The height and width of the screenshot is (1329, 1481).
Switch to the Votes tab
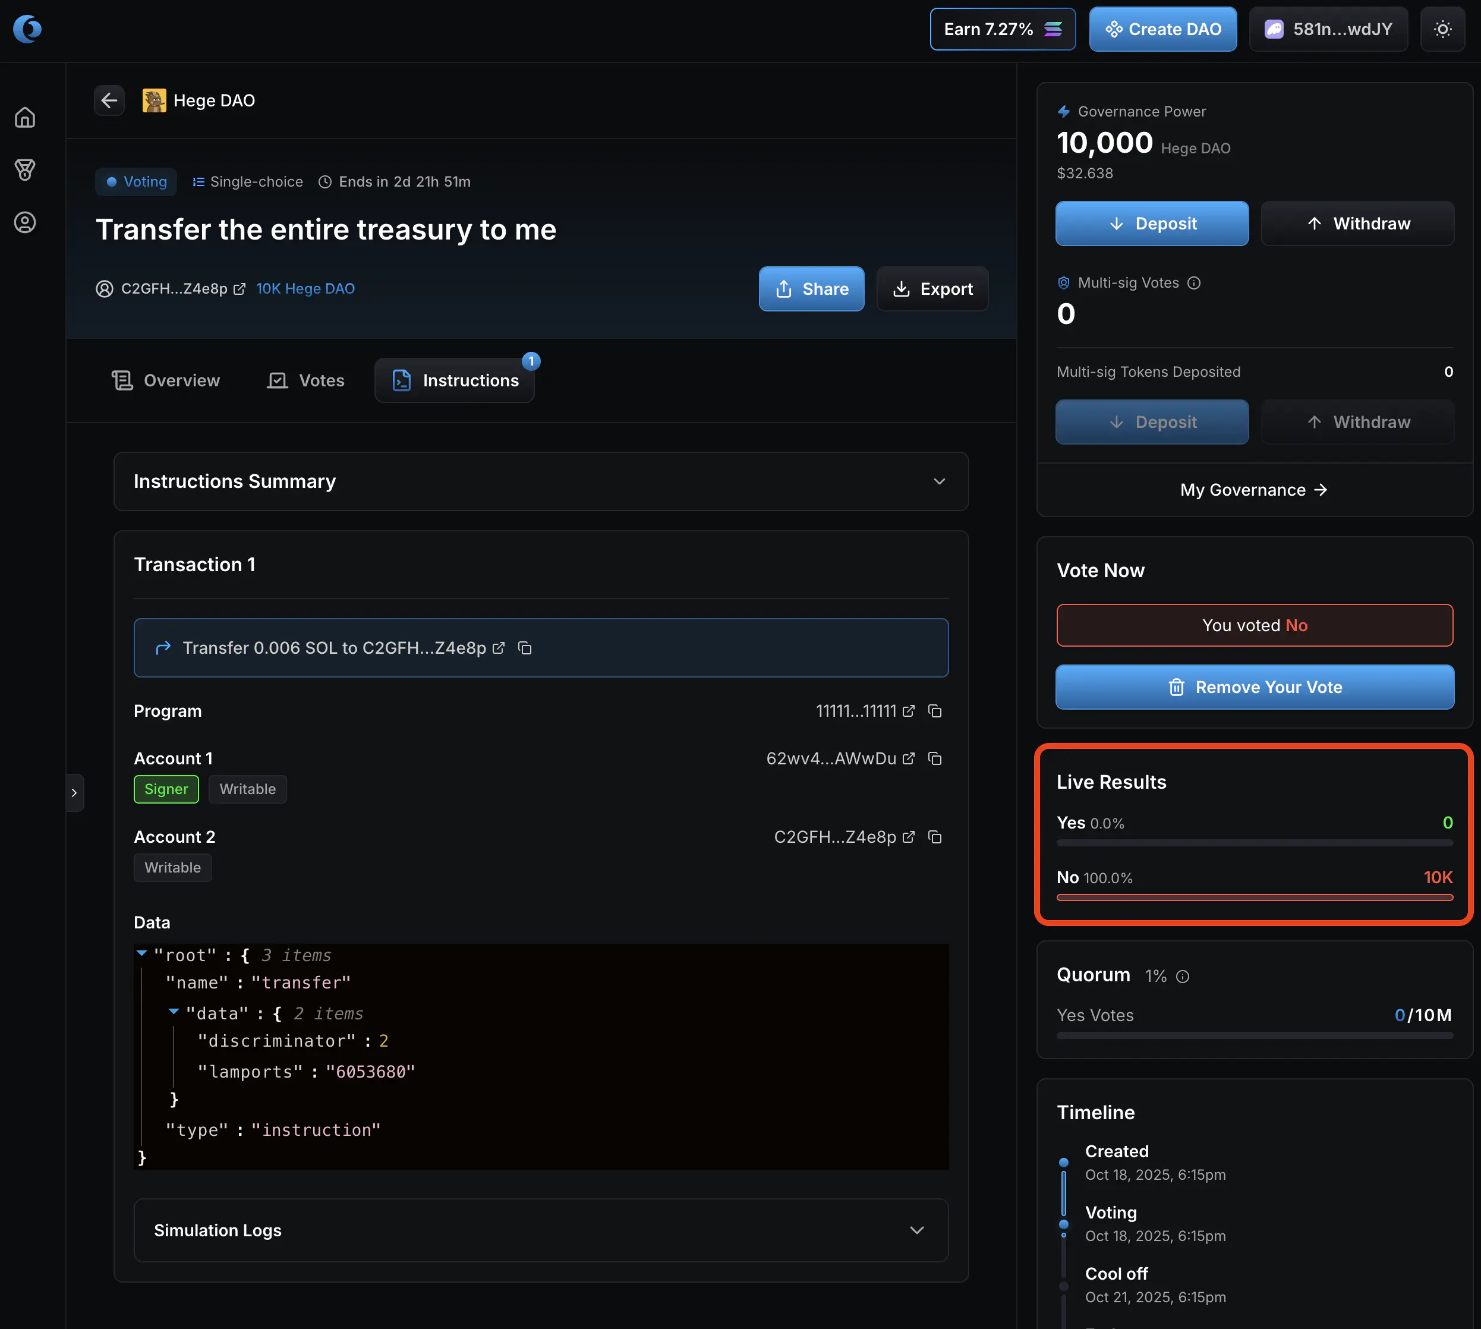[306, 380]
